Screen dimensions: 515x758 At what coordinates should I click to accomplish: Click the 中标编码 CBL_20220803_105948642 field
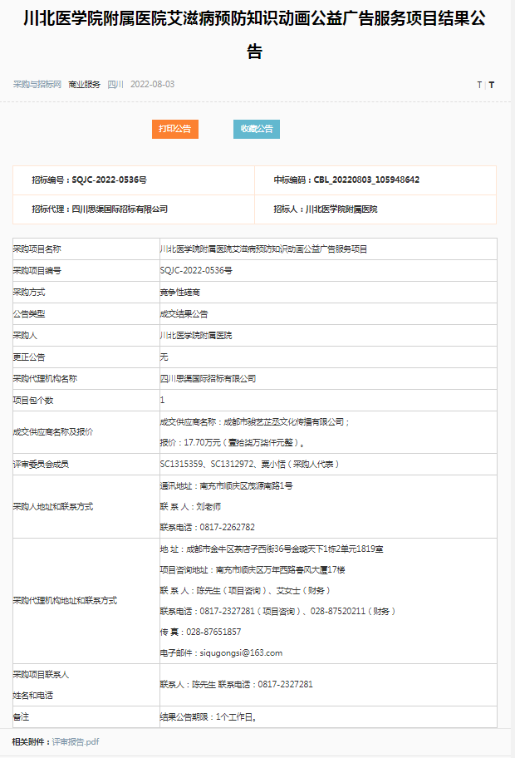(346, 180)
